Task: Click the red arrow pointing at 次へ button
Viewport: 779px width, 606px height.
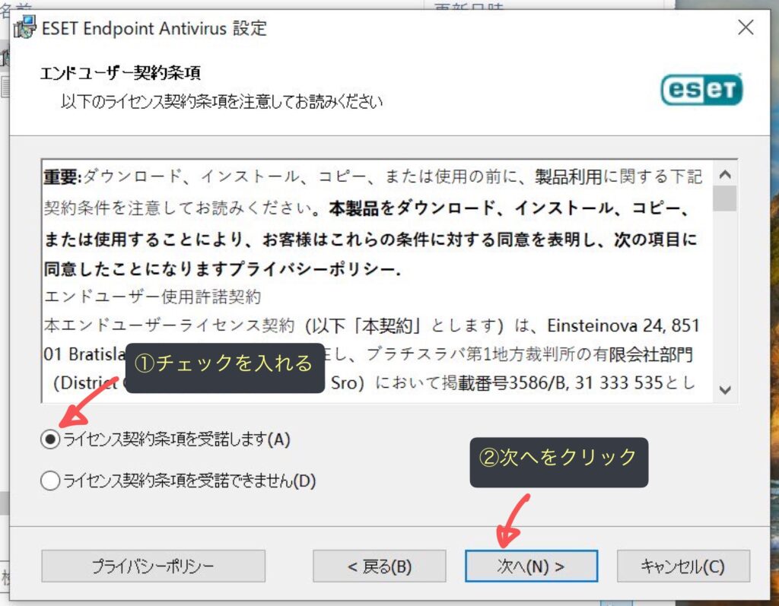Action: point(514,521)
